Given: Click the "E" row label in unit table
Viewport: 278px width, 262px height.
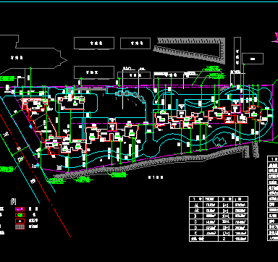Looking at the screenshot, I should (x=196, y=233).
